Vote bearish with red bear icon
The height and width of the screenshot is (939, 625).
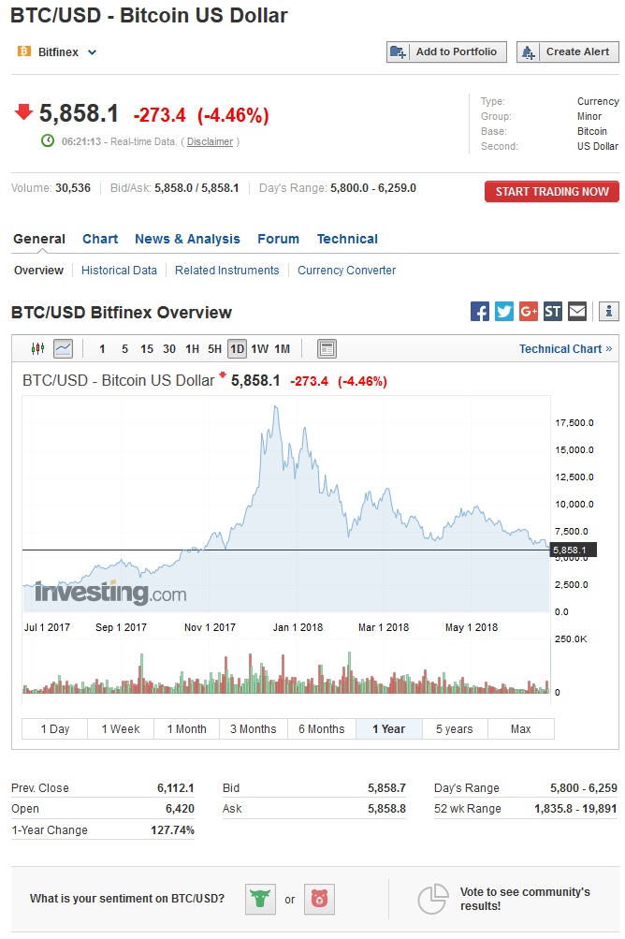tap(320, 899)
